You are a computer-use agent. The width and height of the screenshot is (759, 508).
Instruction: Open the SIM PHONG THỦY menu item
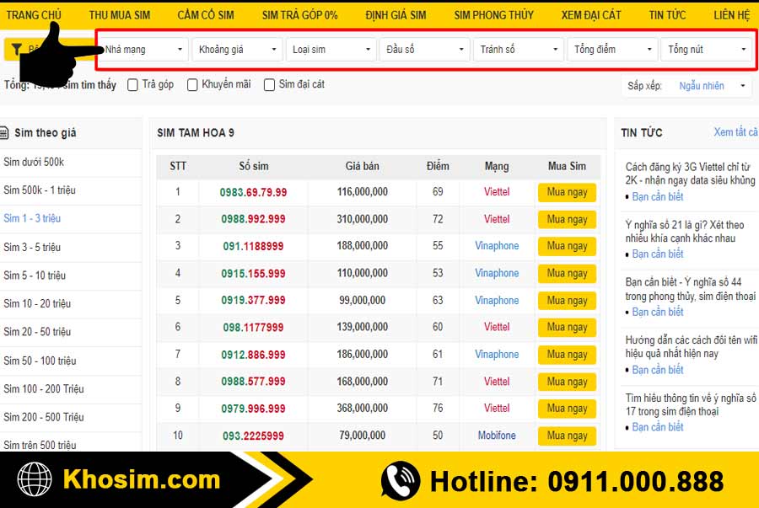click(x=493, y=14)
